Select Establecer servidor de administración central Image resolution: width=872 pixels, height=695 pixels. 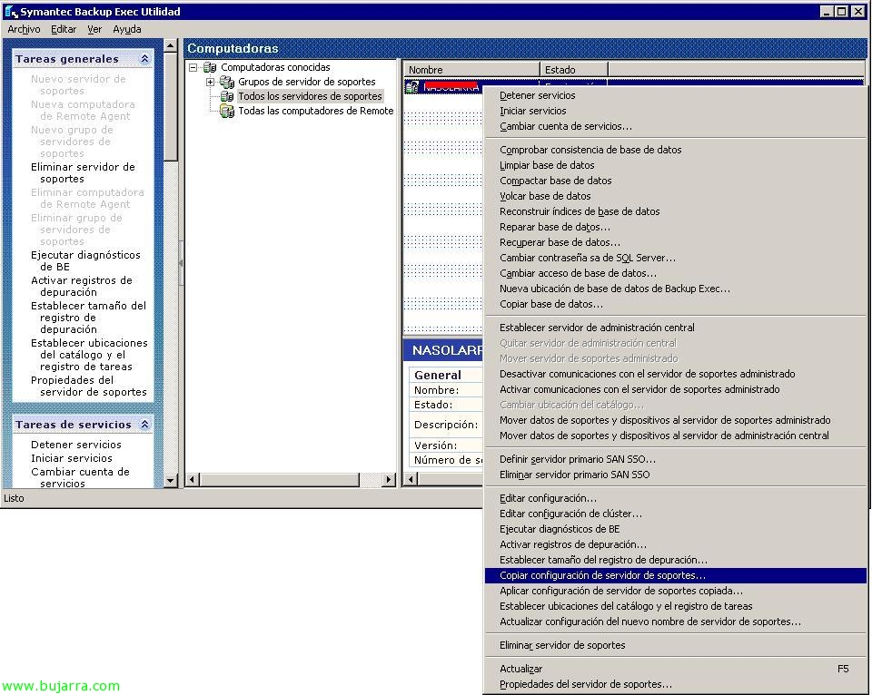click(675, 328)
